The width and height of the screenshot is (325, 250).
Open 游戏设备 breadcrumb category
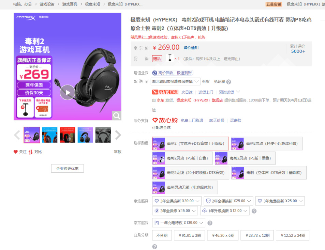47,4
